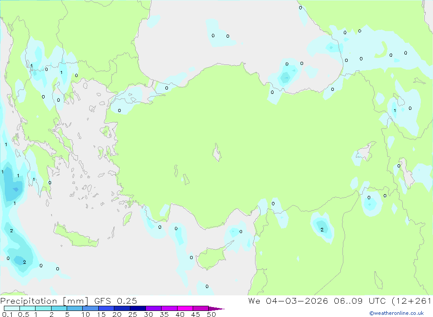Click the legend label '40'
The width and height of the screenshot is (433, 317).
(180, 314)
